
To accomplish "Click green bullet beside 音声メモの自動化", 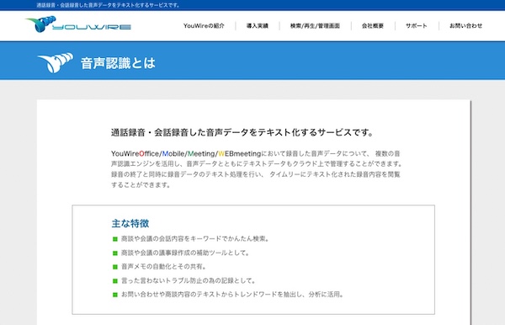I will click(x=115, y=267).
